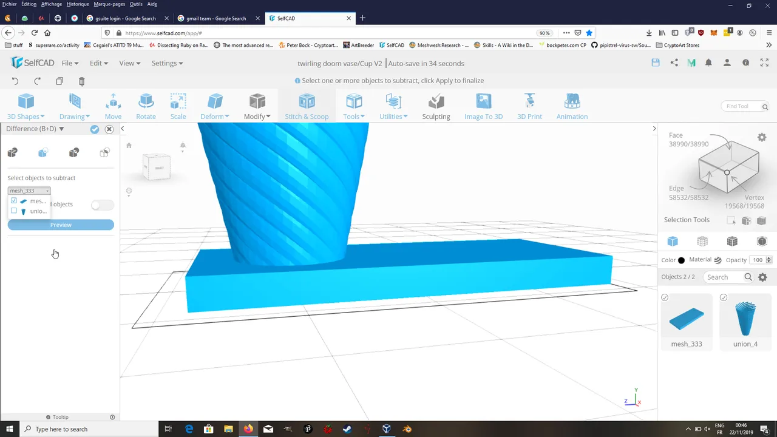The height and width of the screenshot is (437, 777).
Task: Switch to gsuite login Google Search tab
Action: click(126, 18)
